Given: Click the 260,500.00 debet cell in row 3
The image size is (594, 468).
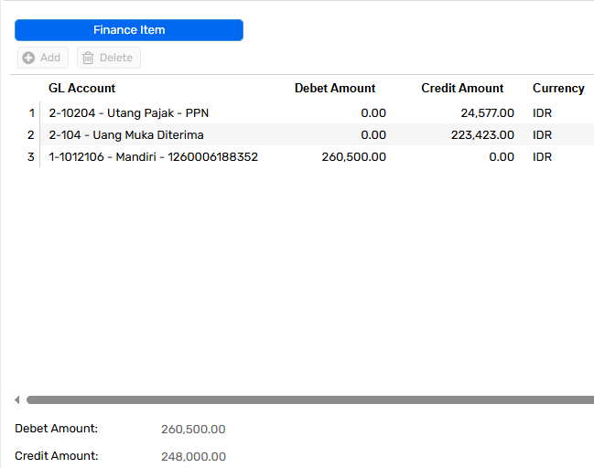Looking at the screenshot, I should click(354, 156).
